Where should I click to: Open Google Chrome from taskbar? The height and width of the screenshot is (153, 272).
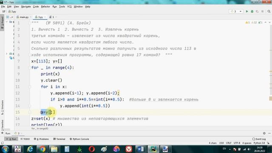pyautogui.click(x=42, y=149)
